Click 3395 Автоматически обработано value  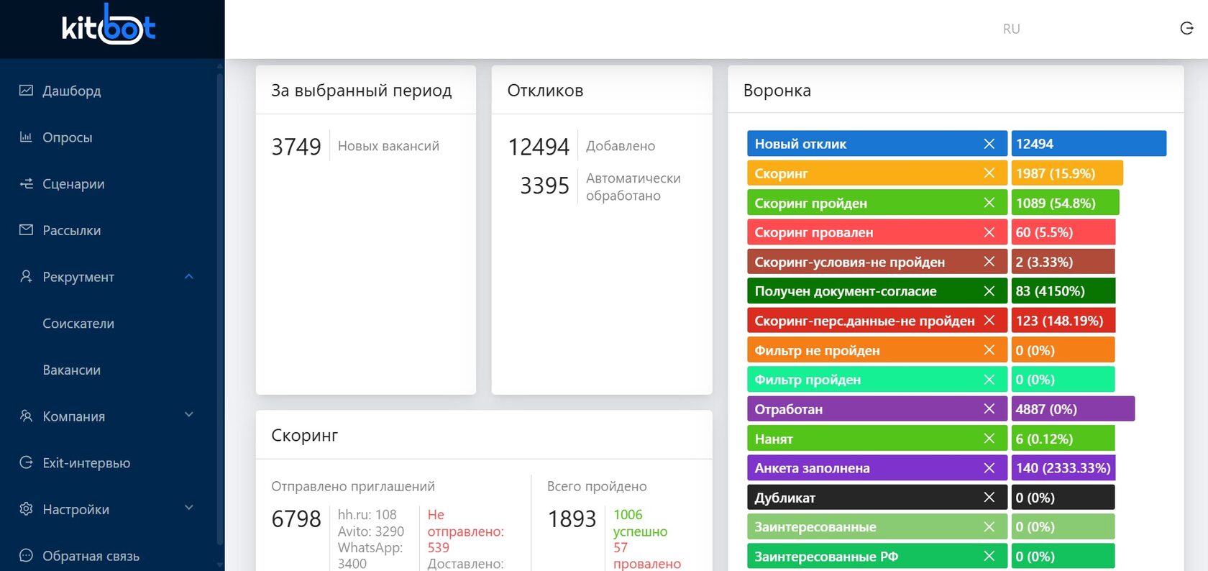tap(544, 186)
